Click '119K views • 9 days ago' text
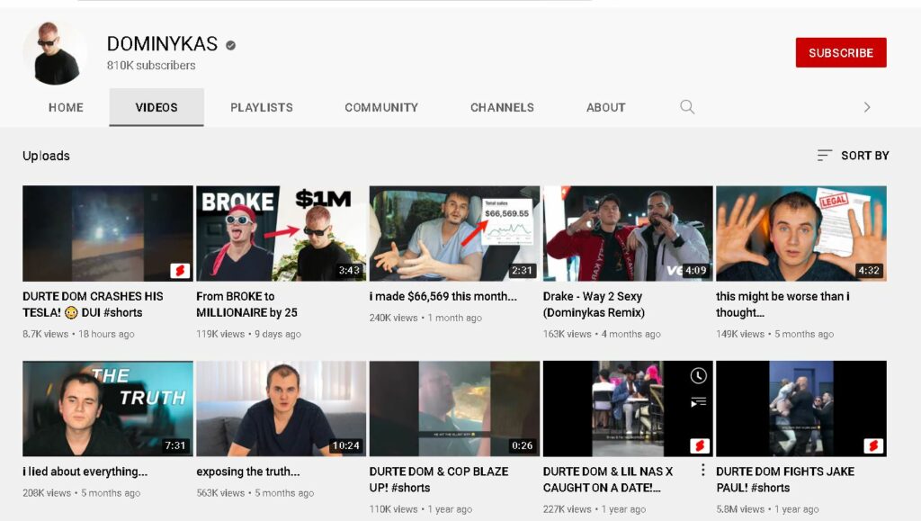The height and width of the screenshot is (521, 921). tap(248, 334)
